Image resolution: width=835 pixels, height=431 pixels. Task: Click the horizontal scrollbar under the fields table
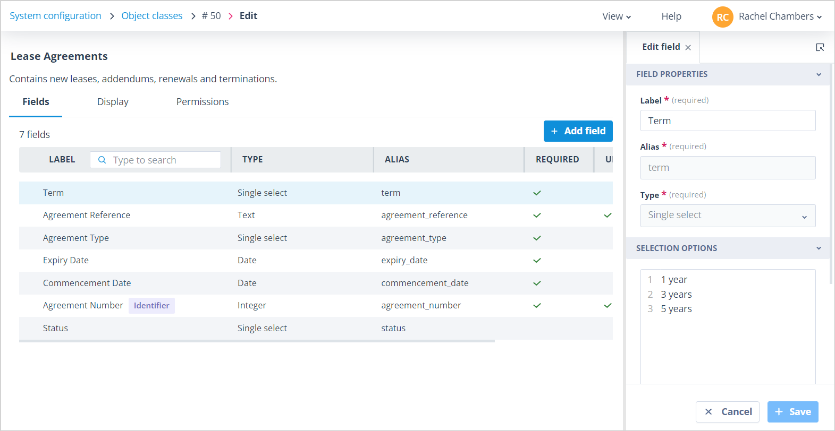pyautogui.click(x=257, y=341)
